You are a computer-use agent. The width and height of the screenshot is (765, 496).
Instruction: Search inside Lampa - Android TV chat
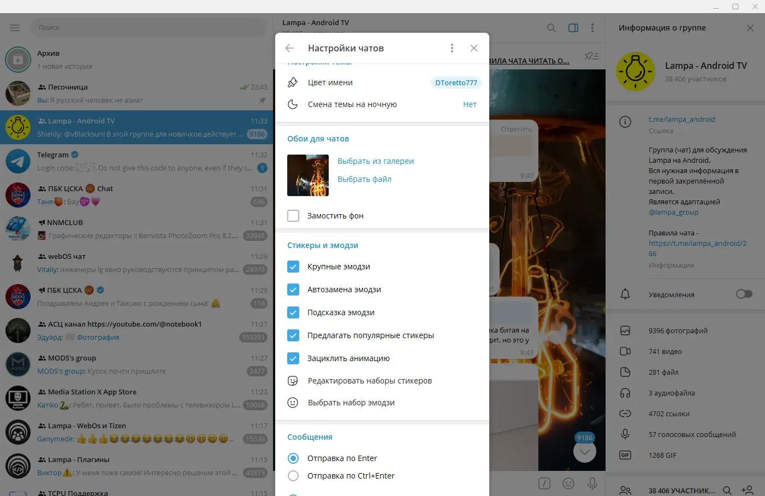click(x=551, y=28)
